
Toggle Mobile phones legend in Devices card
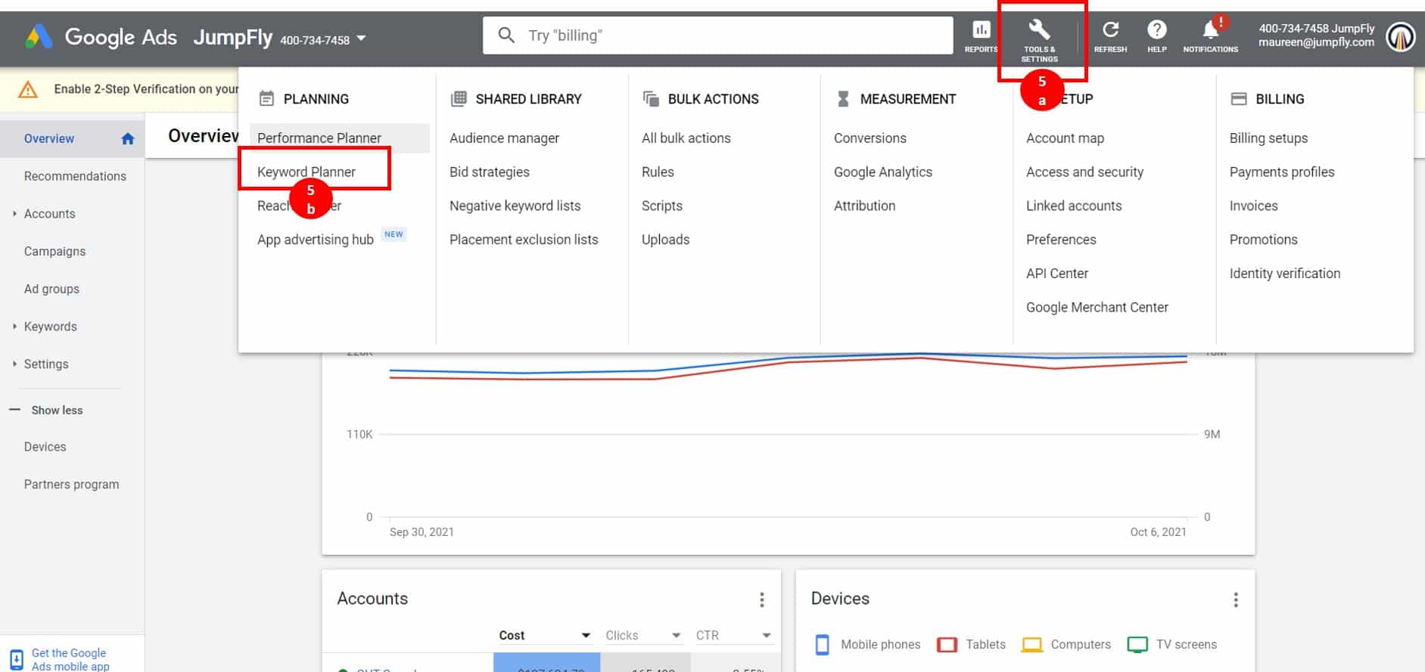click(x=867, y=645)
